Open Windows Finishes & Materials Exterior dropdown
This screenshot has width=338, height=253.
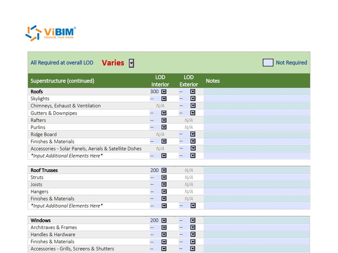(x=193, y=242)
